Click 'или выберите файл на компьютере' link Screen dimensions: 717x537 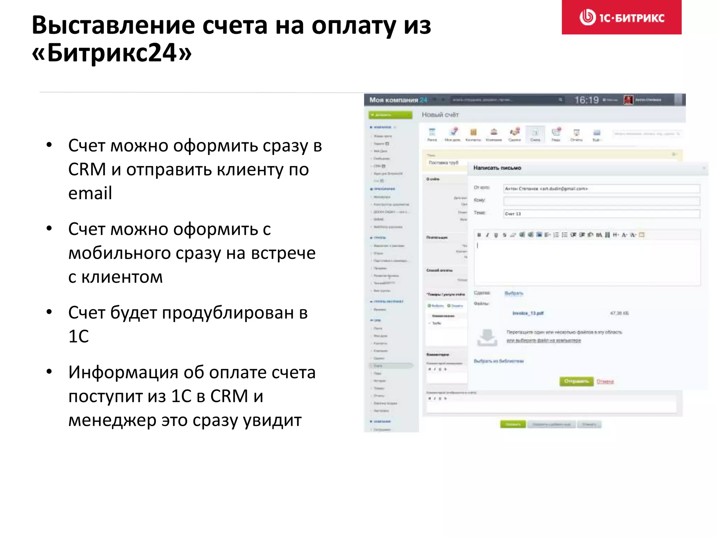click(x=544, y=341)
